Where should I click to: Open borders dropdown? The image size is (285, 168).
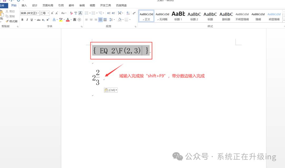tap(130, 19)
